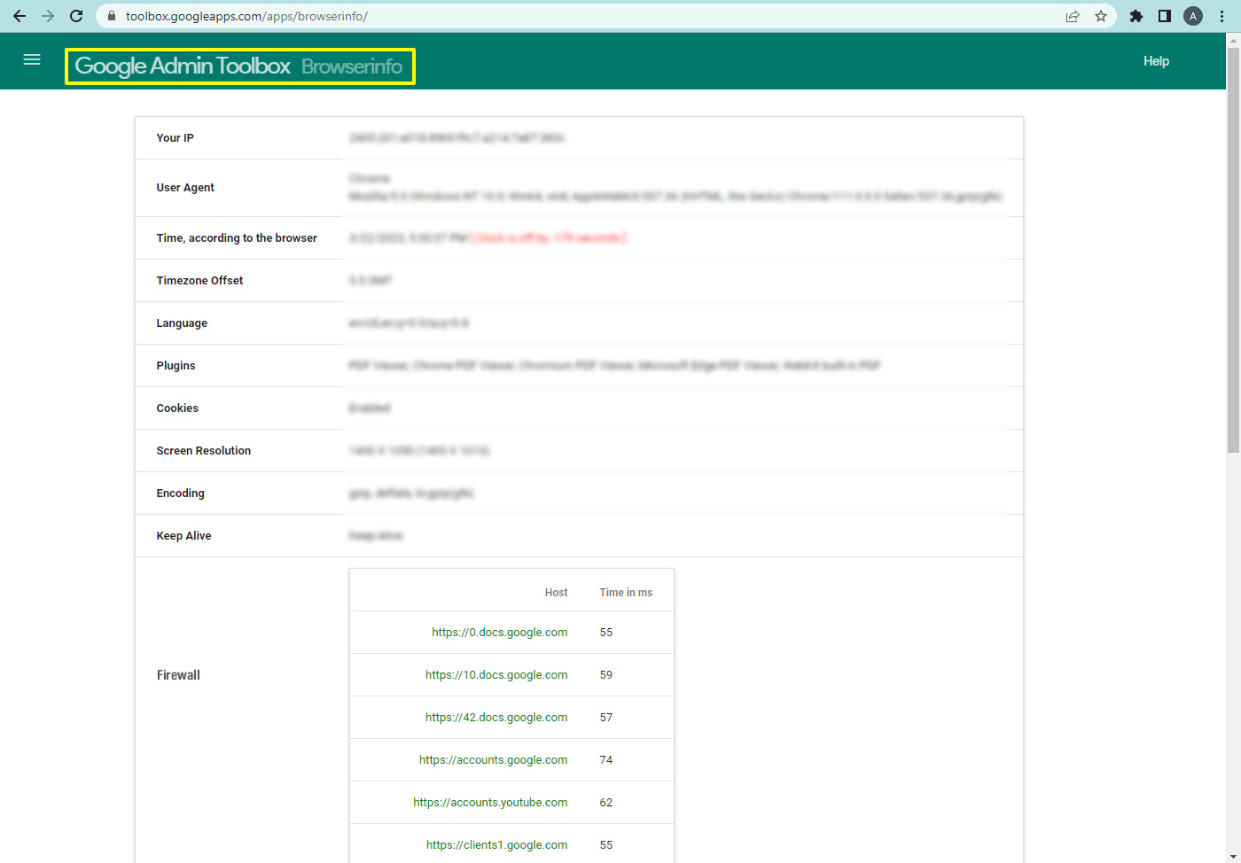1241x863 pixels.
Task: Open the https://0.docs.google.com link
Action: (x=499, y=632)
